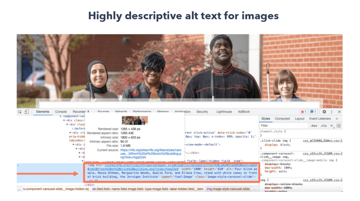Open the Recorder tab
360x201 pixels.
pos(79,112)
